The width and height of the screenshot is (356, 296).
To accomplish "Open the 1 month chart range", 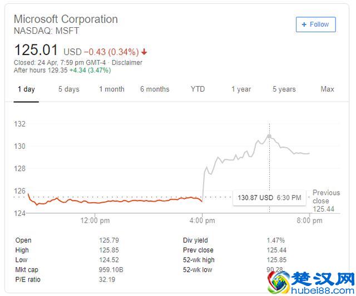I will (x=111, y=89).
